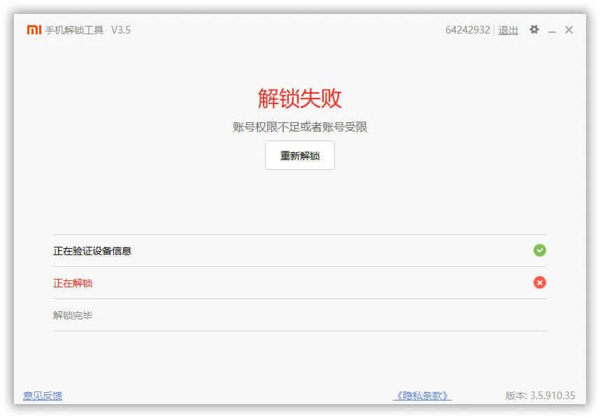This screenshot has height=418, width=600.
Task: Click the orange Mi logo icon
Action: (34, 30)
